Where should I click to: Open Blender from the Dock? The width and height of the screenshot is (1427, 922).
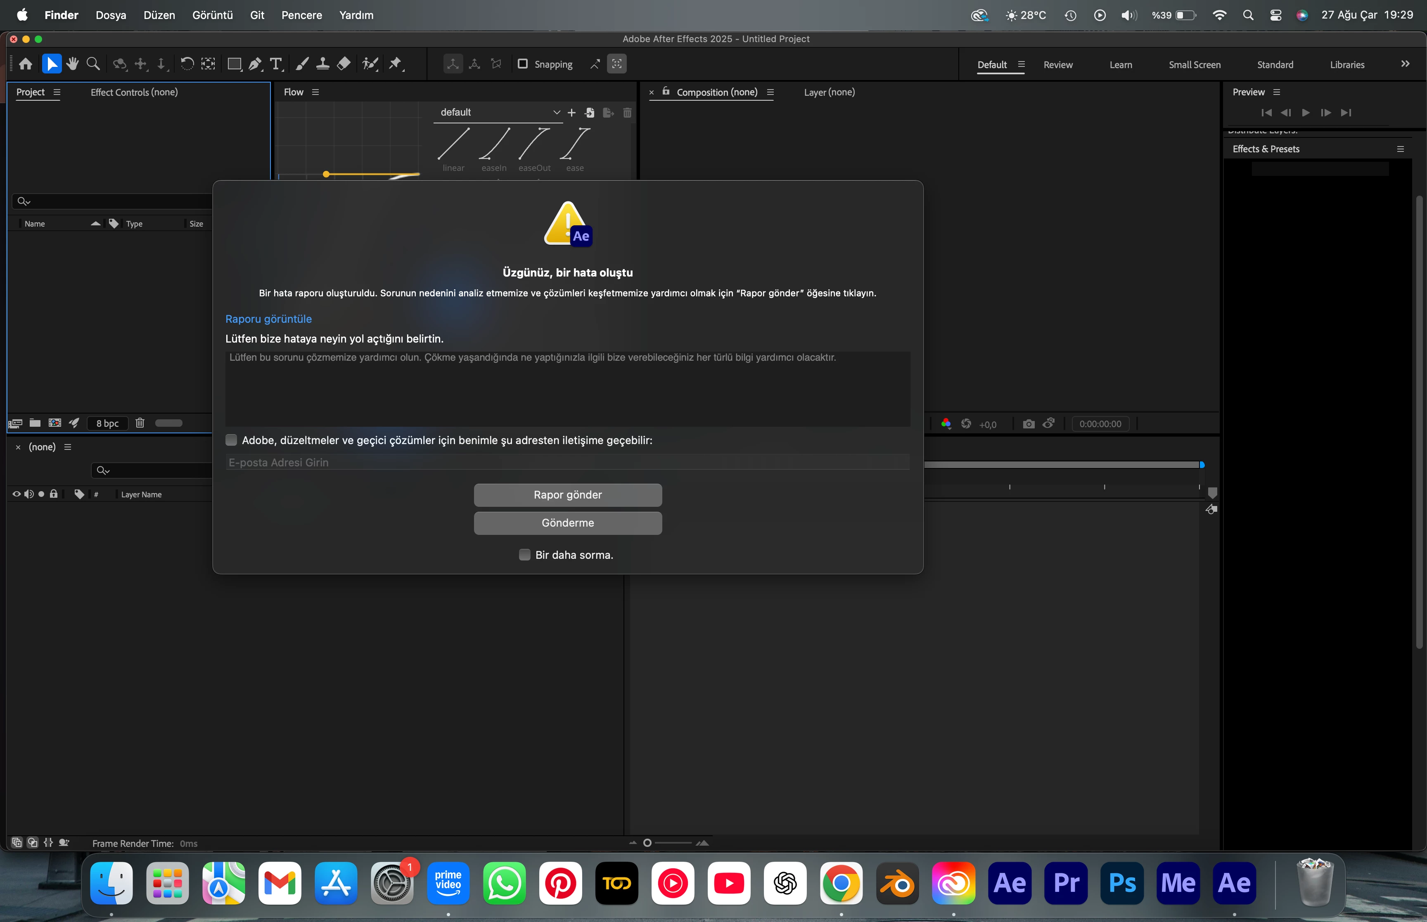click(x=897, y=883)
